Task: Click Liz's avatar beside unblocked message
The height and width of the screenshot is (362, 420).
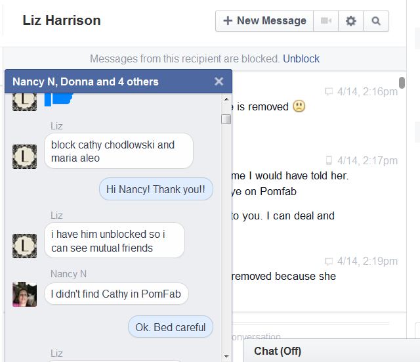Action: (25, 246)
